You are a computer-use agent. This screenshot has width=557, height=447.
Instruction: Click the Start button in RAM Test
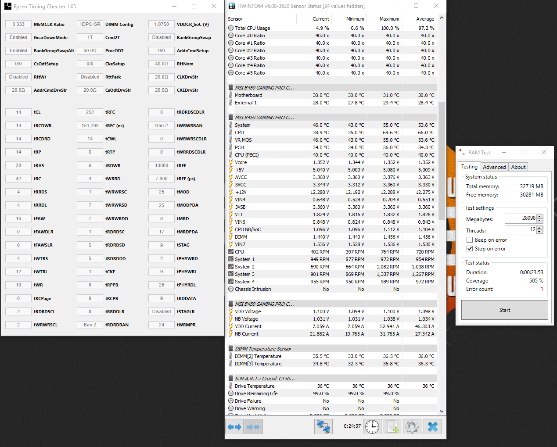coord(505,310)
